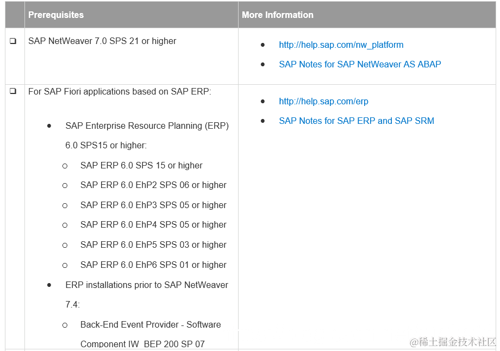Open SAP Notes for SAP ERP and SAP SRM
This screenshot has height=351, width=500.
[356, 121]
